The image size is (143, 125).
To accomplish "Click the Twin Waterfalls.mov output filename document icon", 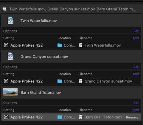I will (81, 45).
